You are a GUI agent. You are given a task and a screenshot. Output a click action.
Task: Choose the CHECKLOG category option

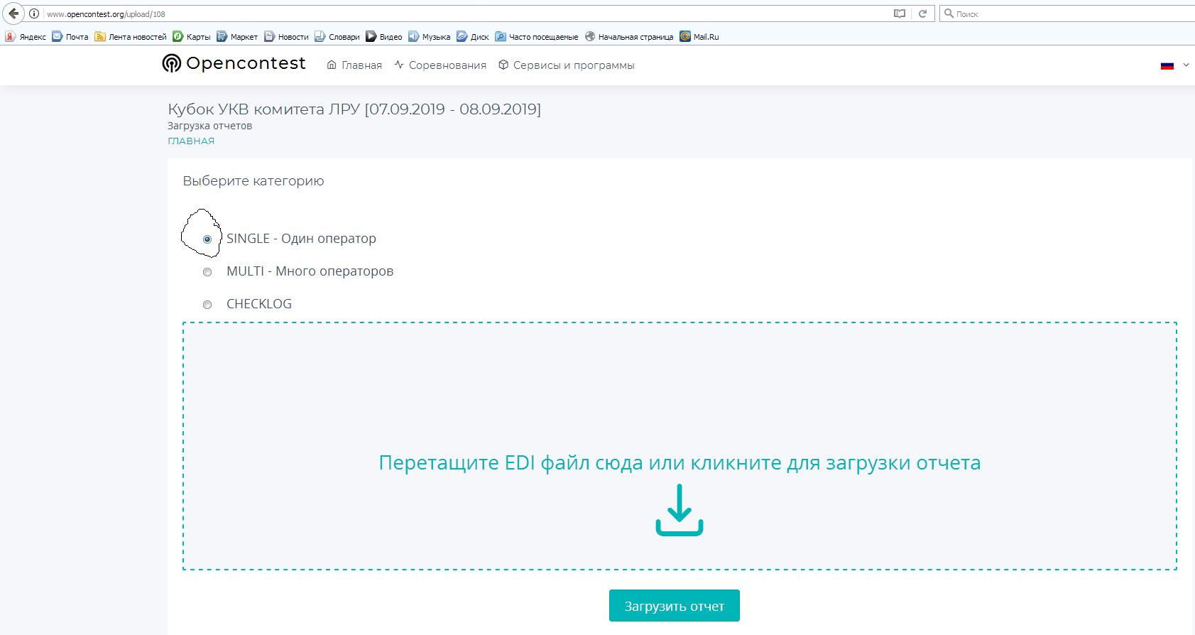[x=207, y=305]
